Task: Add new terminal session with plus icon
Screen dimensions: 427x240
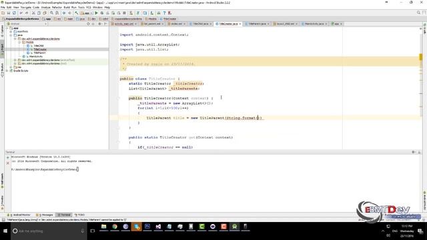Action: [7, 157]
